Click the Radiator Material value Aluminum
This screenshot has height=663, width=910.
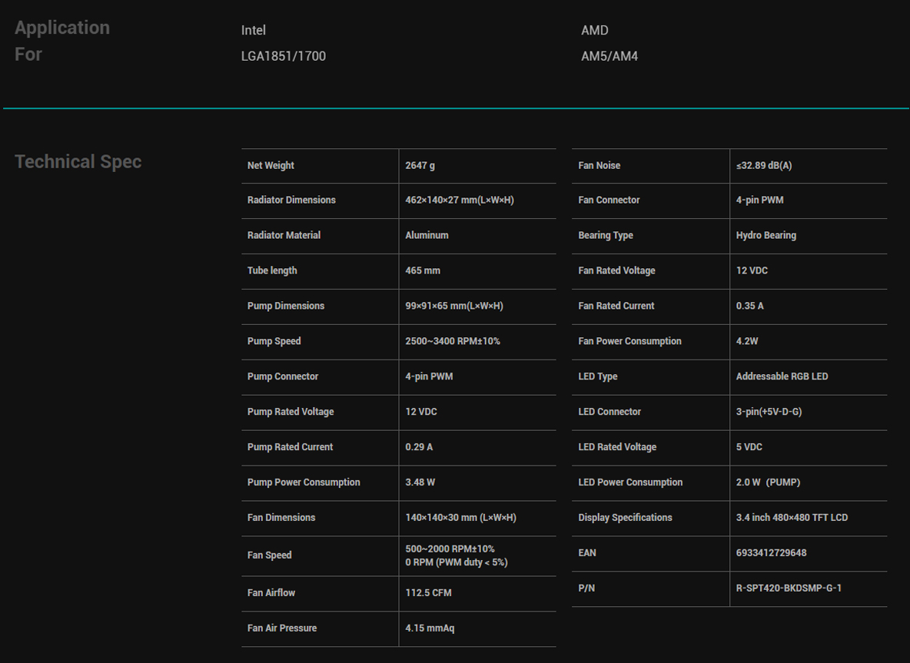tap(427, 236)
